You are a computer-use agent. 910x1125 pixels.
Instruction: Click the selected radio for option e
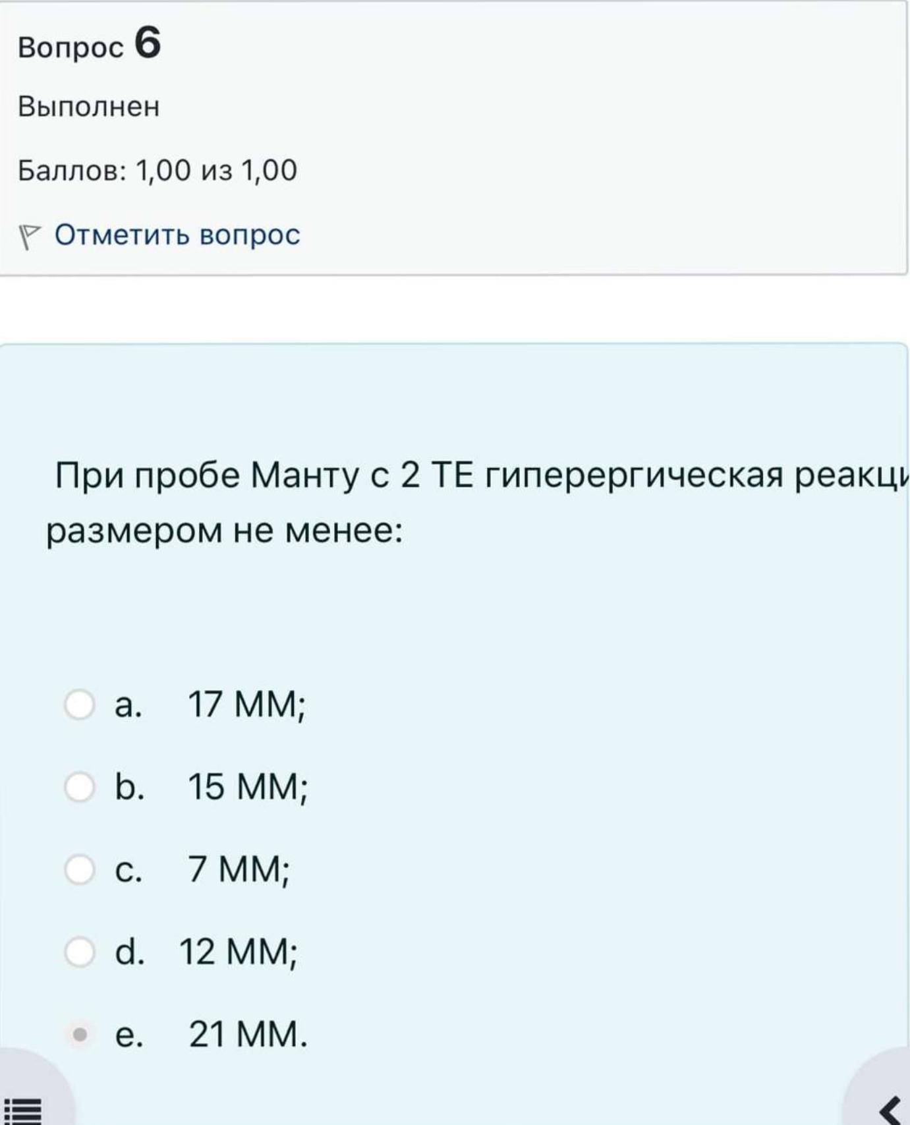click(x=80, y=1034)
